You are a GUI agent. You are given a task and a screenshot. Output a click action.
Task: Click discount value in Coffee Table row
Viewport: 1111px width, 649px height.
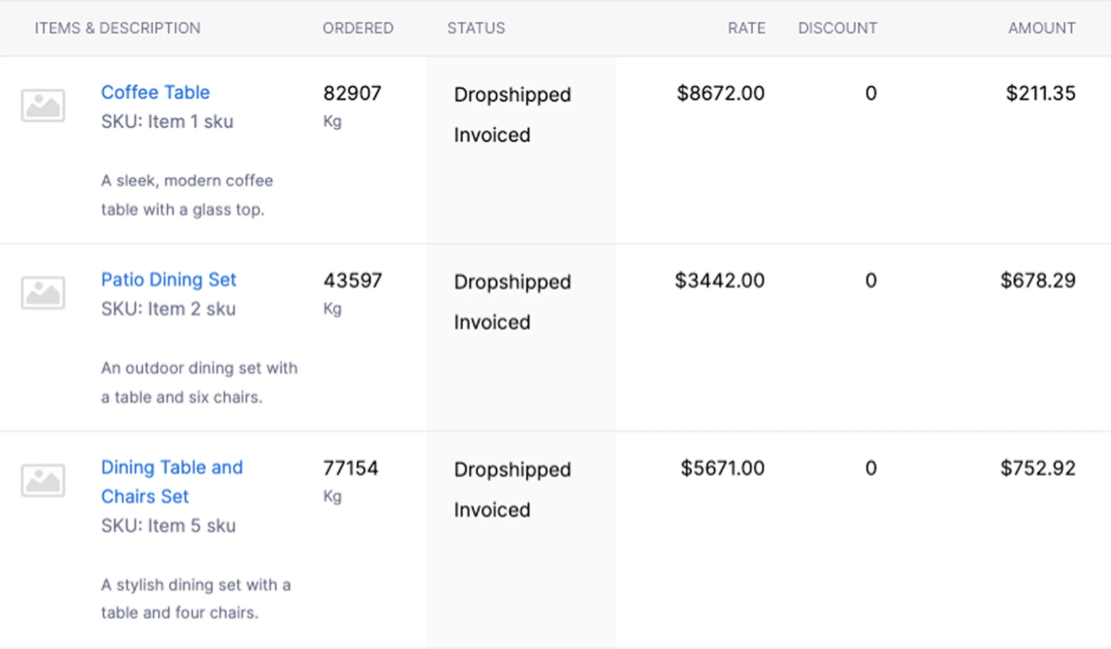pos(871,93)
